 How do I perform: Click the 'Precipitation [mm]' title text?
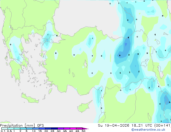[x=18, y=126]
